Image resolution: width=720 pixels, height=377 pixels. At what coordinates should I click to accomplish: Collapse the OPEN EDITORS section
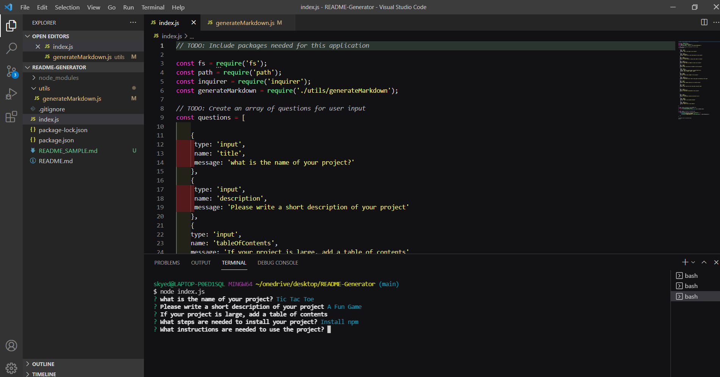pos(28,36)
